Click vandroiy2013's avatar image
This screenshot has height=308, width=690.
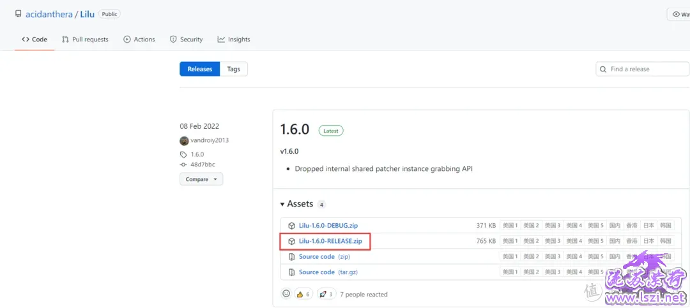click(x=184, y=141)
